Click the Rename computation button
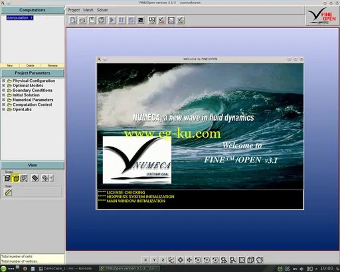The height and width of the screenshot is (272, 340). (52, 66)
